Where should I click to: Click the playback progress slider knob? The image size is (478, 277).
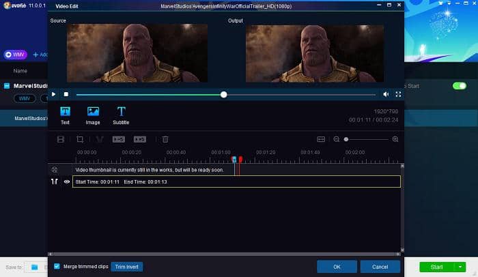tap(224, 95)
